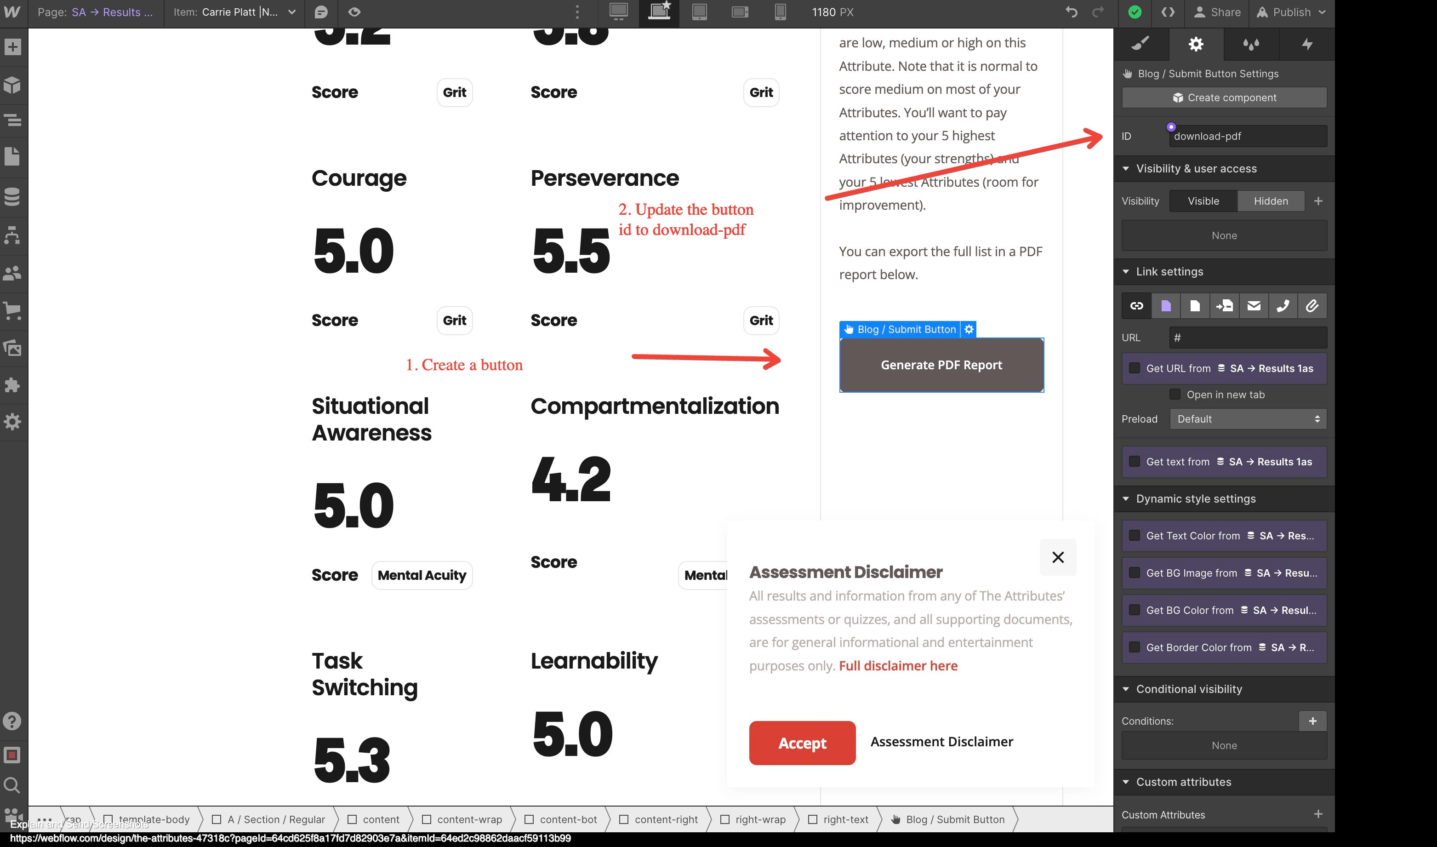Open the Preload dropdown
The height and width of the screenshot is (847, 1437).
[1247, 418]
